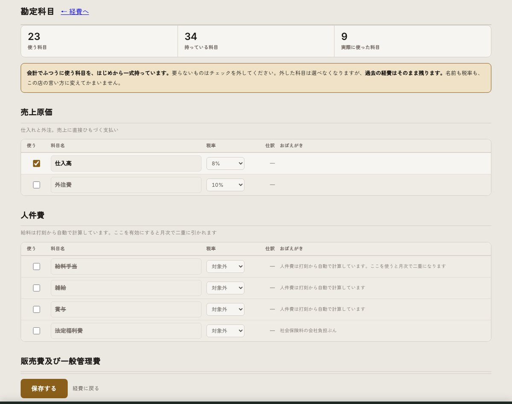
Task: Click the 給料手当 note about 二重になります
Action: [363, 266]
